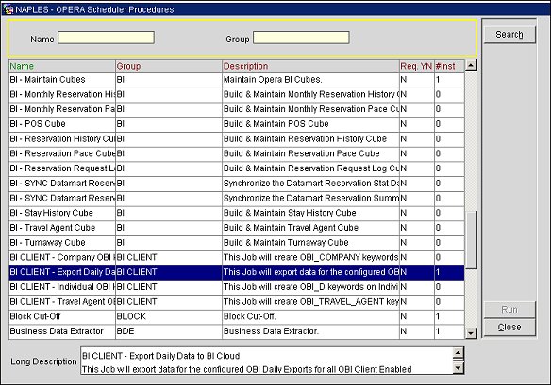Select BI CLIENT - Company OBI row
Viewport: 551px width, 385px height.
[x=237, y=257]
